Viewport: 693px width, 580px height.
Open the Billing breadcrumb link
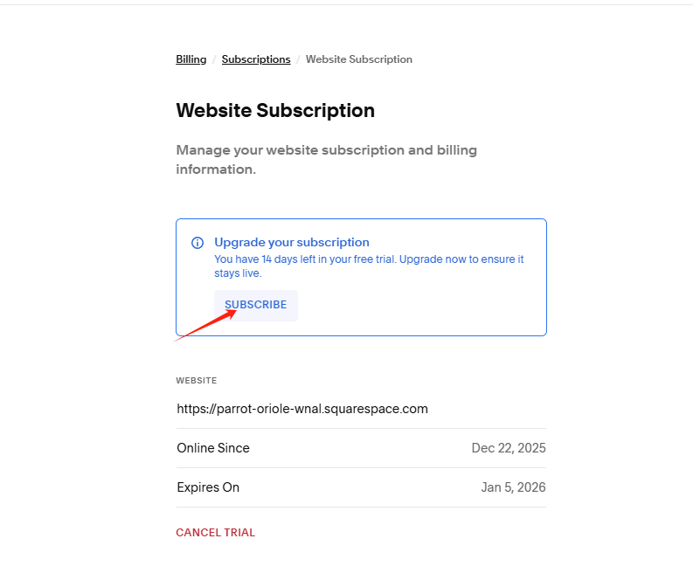(x=191, y=59)
